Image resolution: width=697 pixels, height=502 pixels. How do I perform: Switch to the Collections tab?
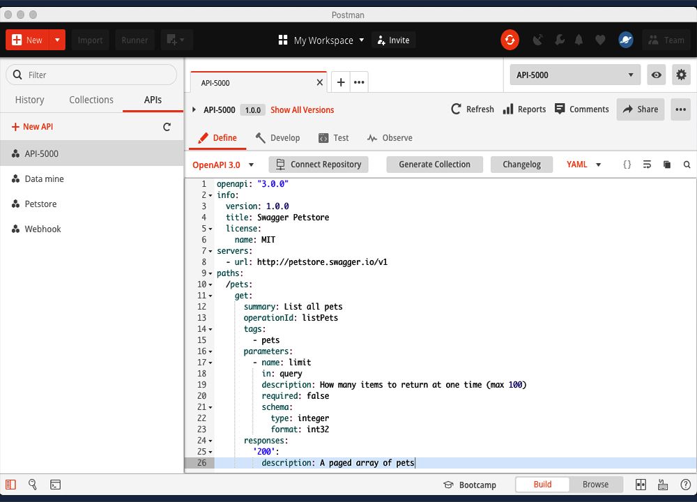point(91,100)
